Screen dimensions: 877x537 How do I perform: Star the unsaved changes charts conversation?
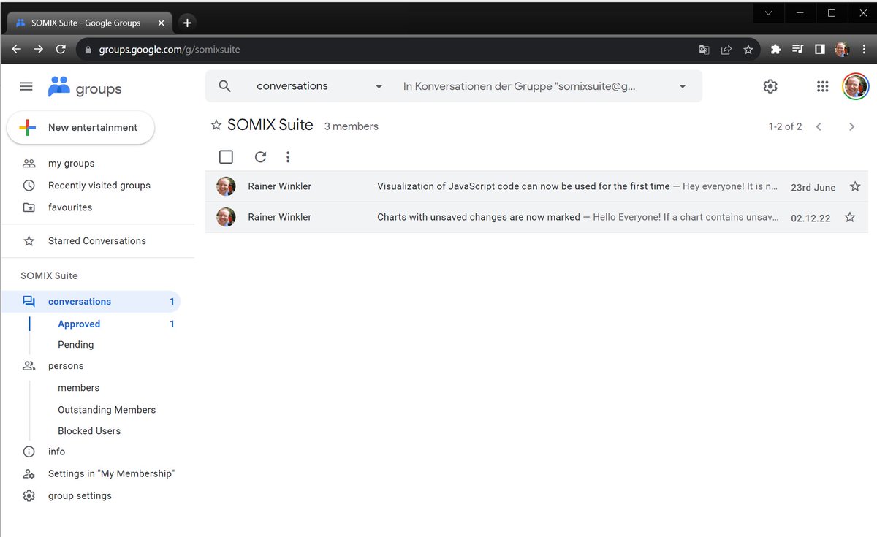point(849,217)
